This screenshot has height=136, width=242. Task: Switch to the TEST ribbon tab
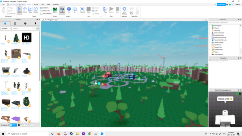(x=43, y=4)
